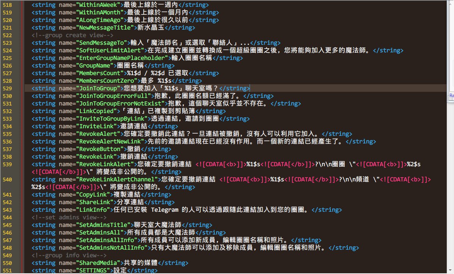Viewport: 454px width, 274px height.
Task: Click the "set admins view" comment
Action: pyautogui.click(x=69, y=217)
